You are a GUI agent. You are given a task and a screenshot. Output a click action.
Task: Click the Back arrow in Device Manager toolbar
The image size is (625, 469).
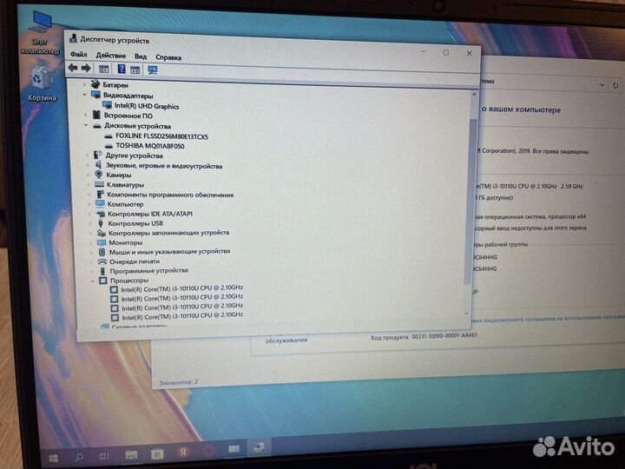pos(73,68)
